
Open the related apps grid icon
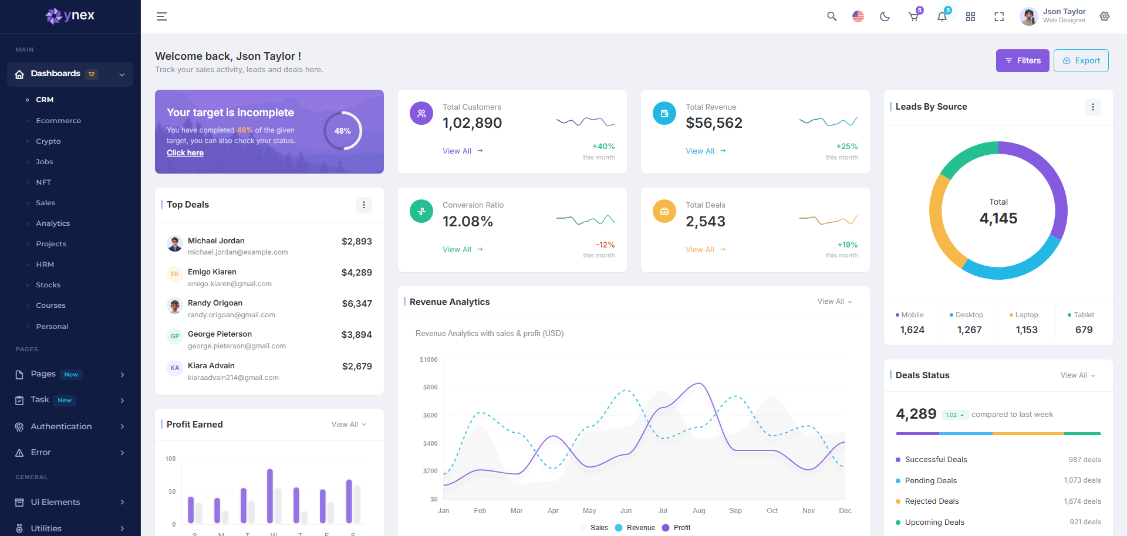(x=971, y=16)
